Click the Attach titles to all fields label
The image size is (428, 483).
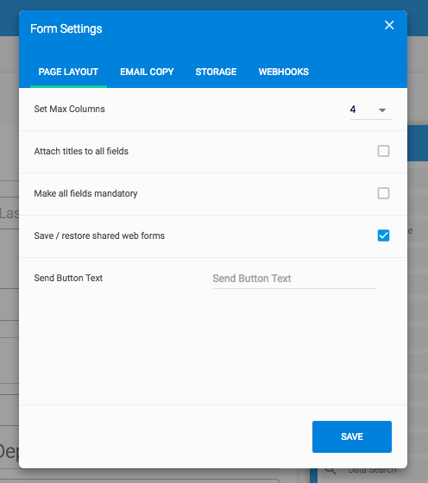(x=81, y=151)
